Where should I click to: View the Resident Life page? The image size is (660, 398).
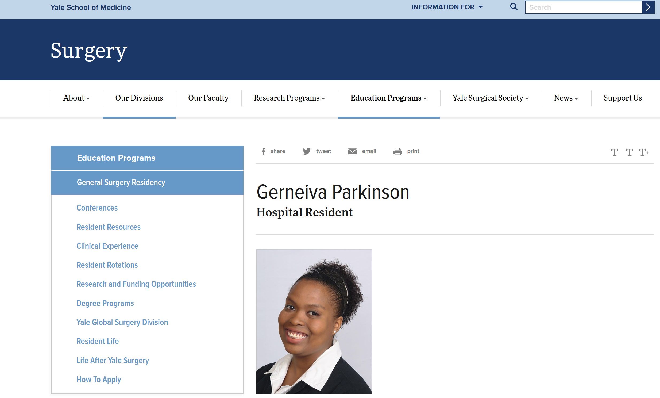pos(98,341)
